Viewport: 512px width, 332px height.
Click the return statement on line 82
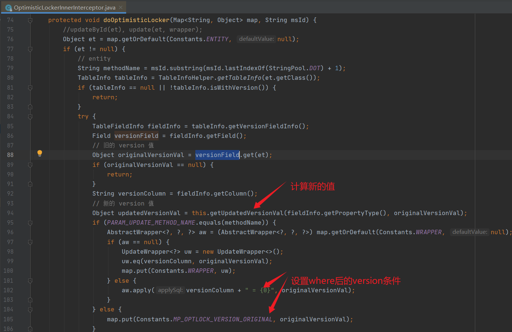(x=105, y=97)
